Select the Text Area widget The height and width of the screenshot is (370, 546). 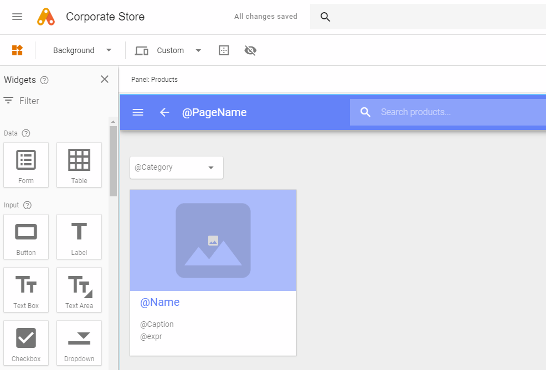pos(79,290)
